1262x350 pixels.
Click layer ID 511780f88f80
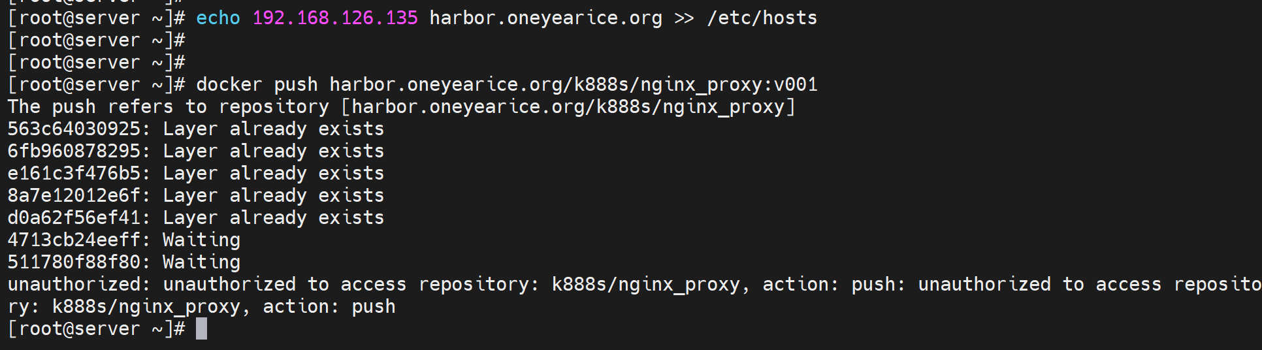74,262
